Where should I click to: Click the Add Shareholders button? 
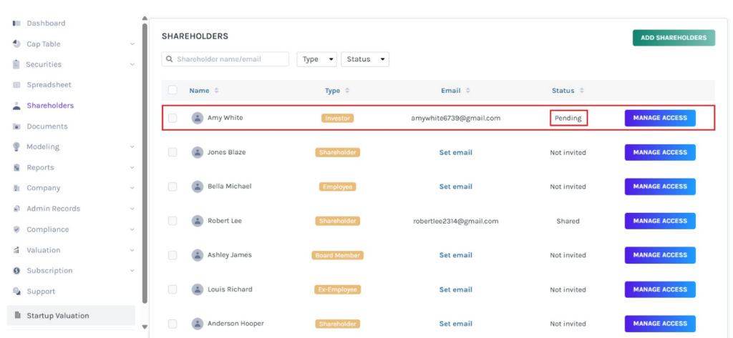674,38
